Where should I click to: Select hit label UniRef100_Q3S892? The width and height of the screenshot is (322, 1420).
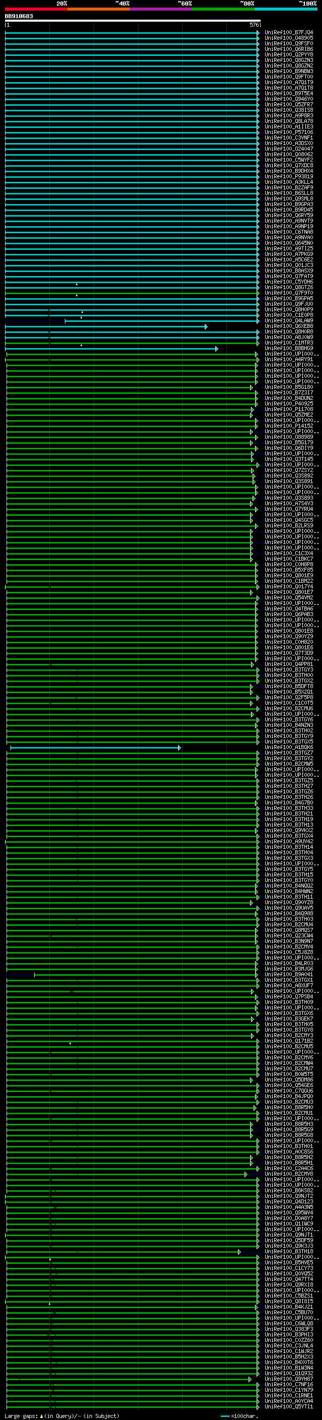point(288,476)
